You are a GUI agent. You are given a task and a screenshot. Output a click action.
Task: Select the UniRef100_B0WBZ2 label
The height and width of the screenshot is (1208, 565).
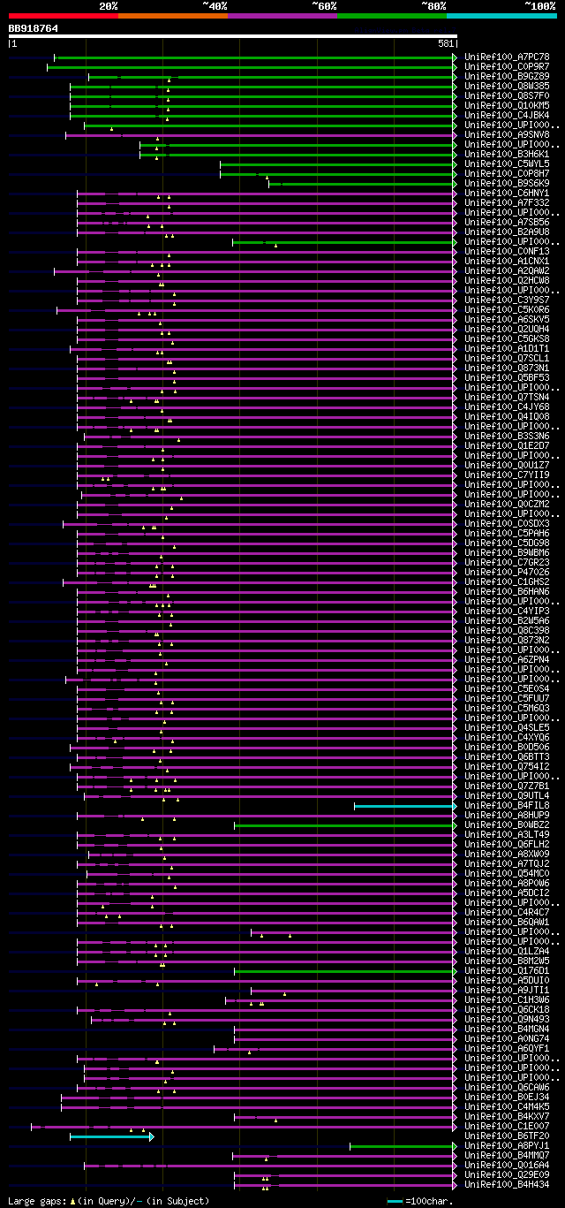507,824
